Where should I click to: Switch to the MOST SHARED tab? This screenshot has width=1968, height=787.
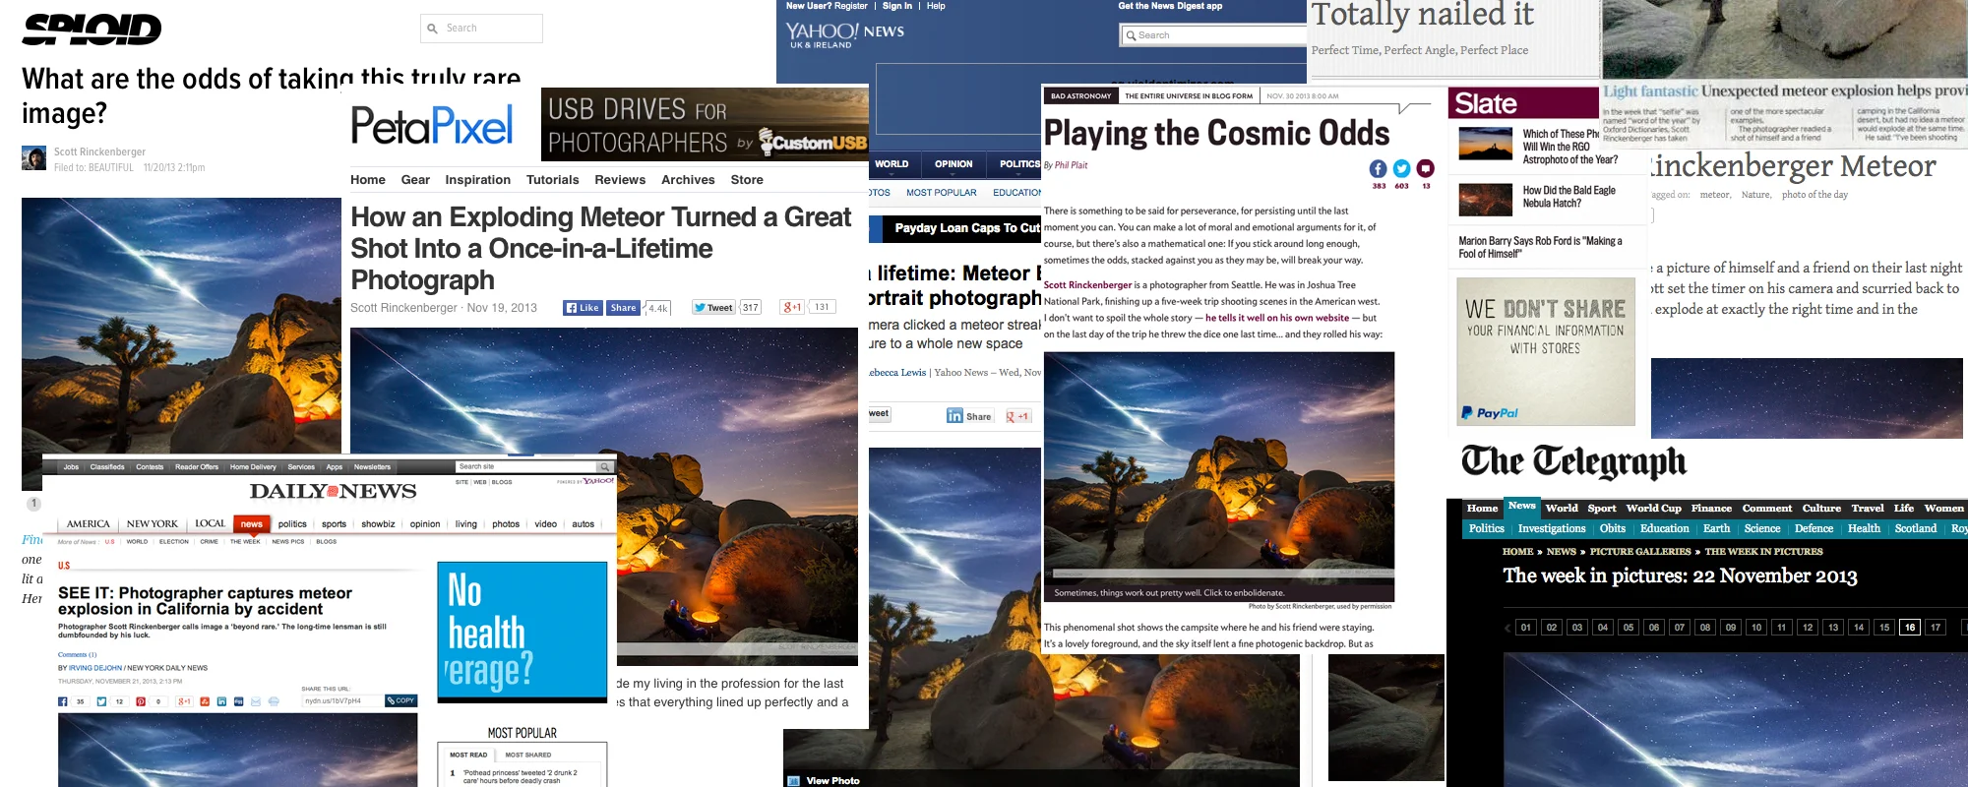click(528, 755)
